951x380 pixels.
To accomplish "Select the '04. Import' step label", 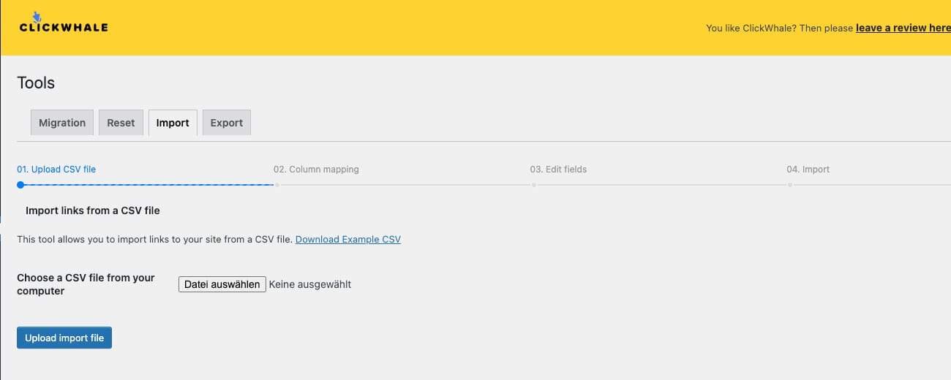I will coord(808,170).
